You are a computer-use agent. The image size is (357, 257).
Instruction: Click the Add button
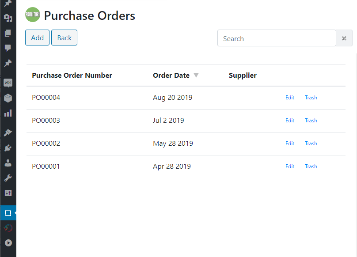(x=38, y=38)
